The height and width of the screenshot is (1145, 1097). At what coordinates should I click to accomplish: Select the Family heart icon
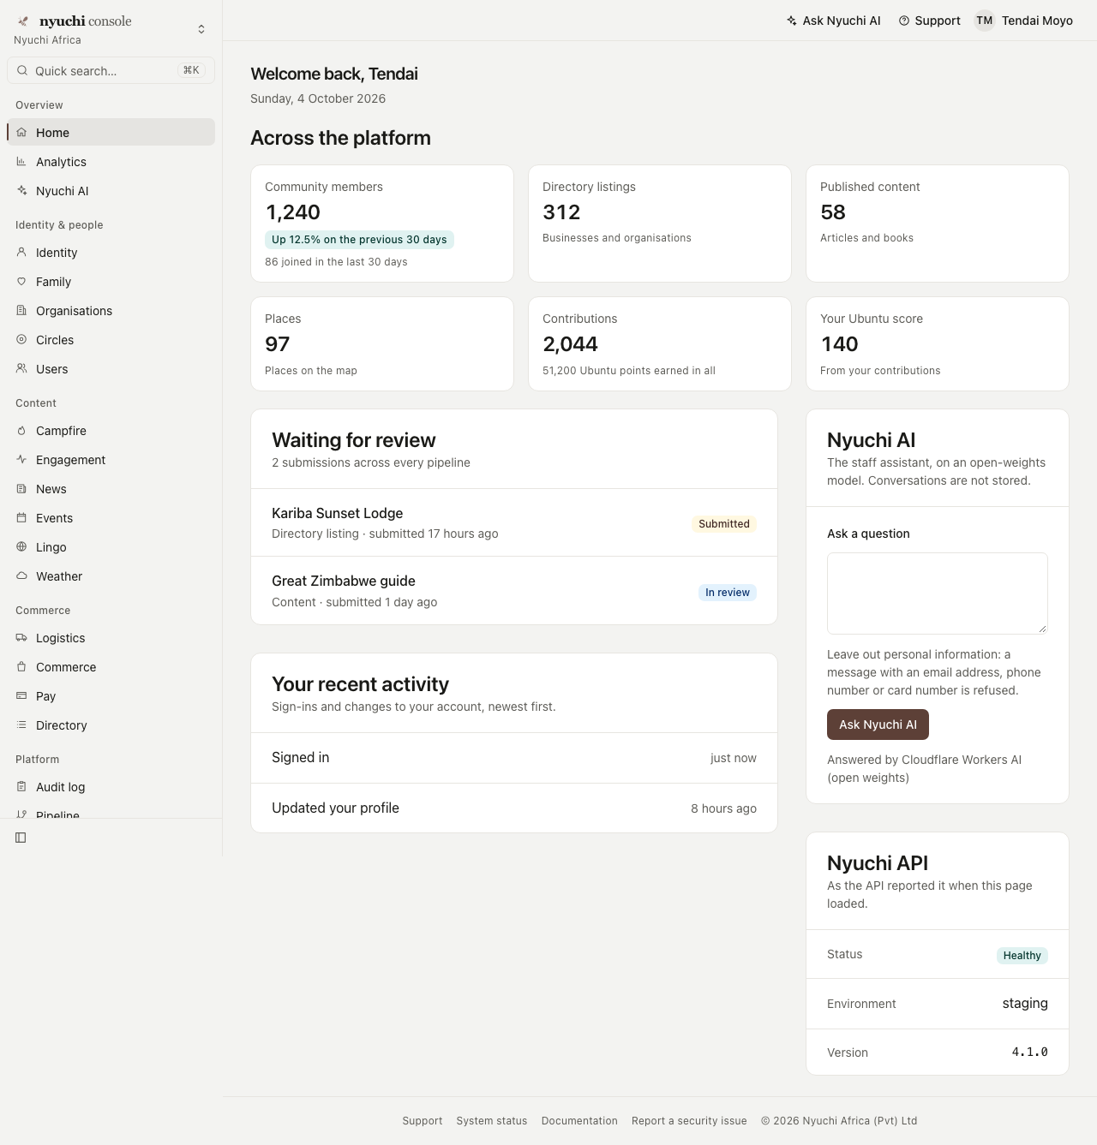coord(21,282)
